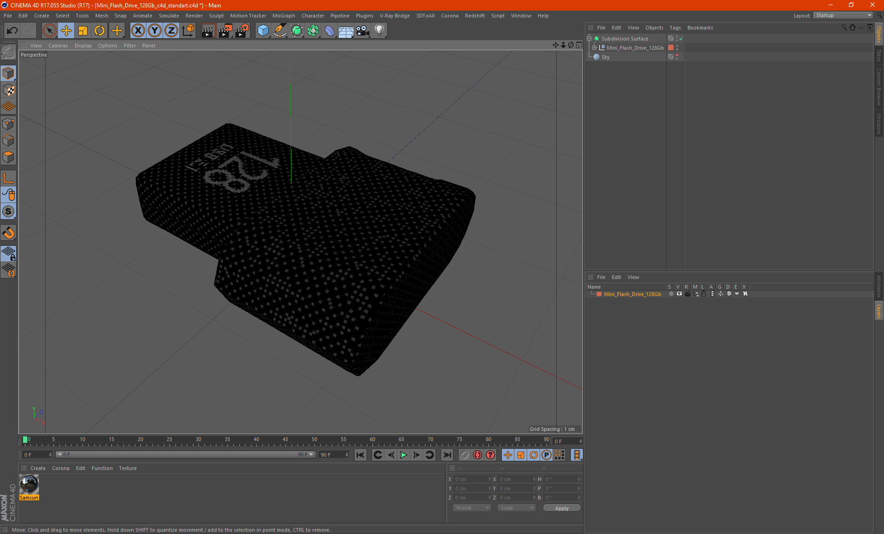
Task: Add a Cube primitive object
Action: coord(263,30)
